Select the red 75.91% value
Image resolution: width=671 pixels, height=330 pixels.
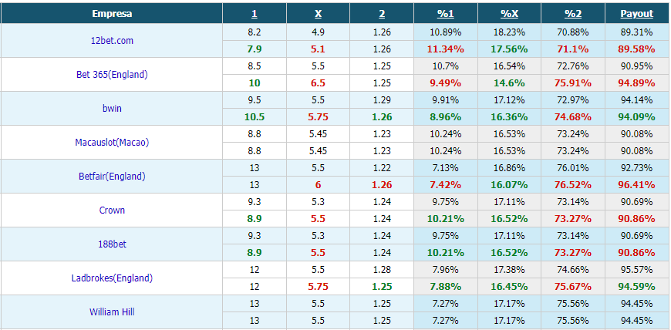click(x=573, y=83)
